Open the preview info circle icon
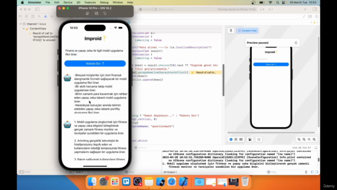This screenshot has width=337, height=190. 259,139
